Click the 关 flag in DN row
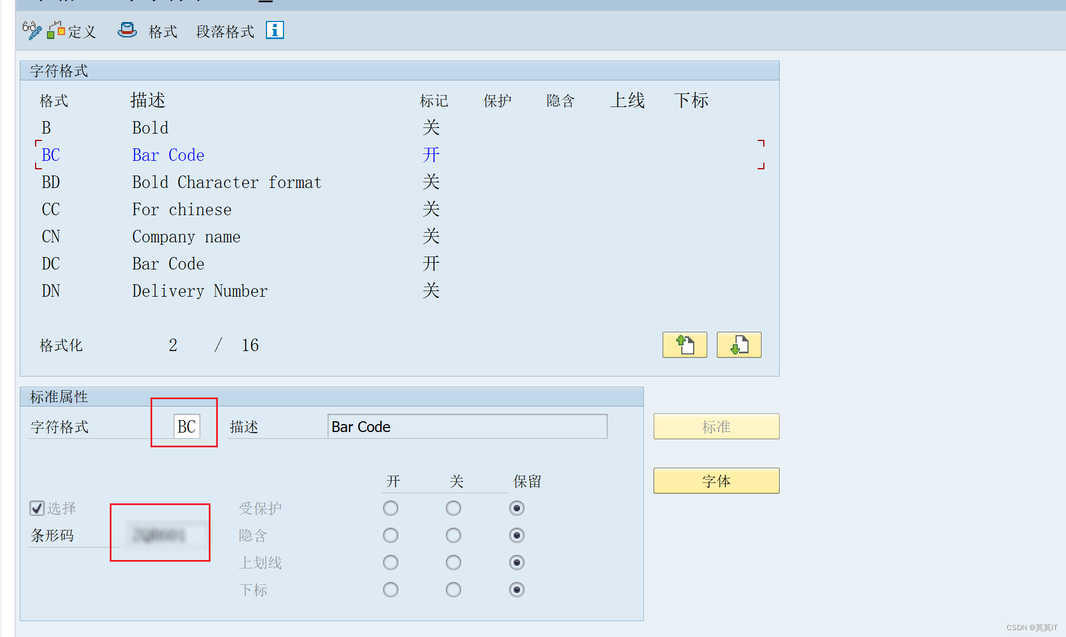This screenshot has height=637, width=1066. (431, 291)
